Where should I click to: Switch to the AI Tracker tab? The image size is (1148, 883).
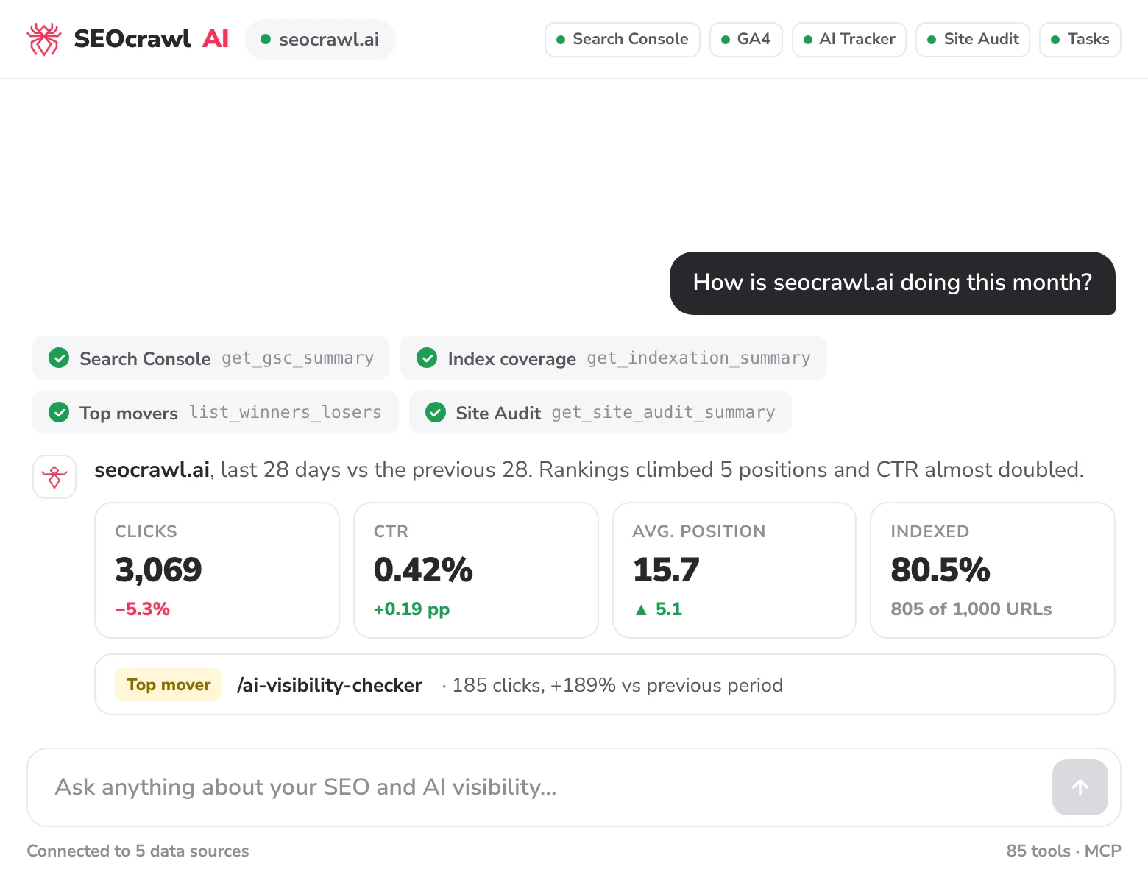pyautogui.click(x=849, y=39)
